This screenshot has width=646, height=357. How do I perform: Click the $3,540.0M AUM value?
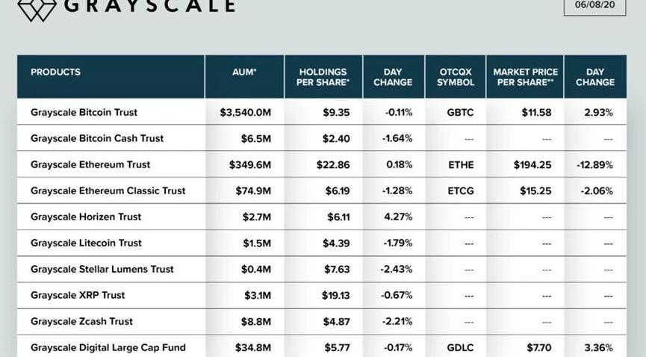point(245,113)
